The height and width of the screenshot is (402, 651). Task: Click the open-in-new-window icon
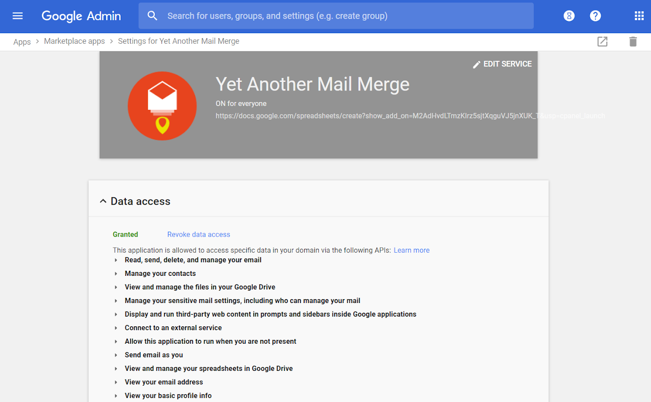602,42
